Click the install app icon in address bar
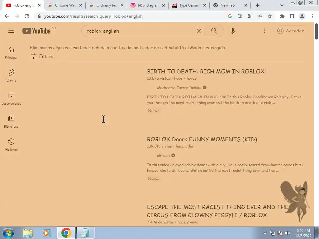Viewport: 319px width, 239px height. (x=240, y=16)
